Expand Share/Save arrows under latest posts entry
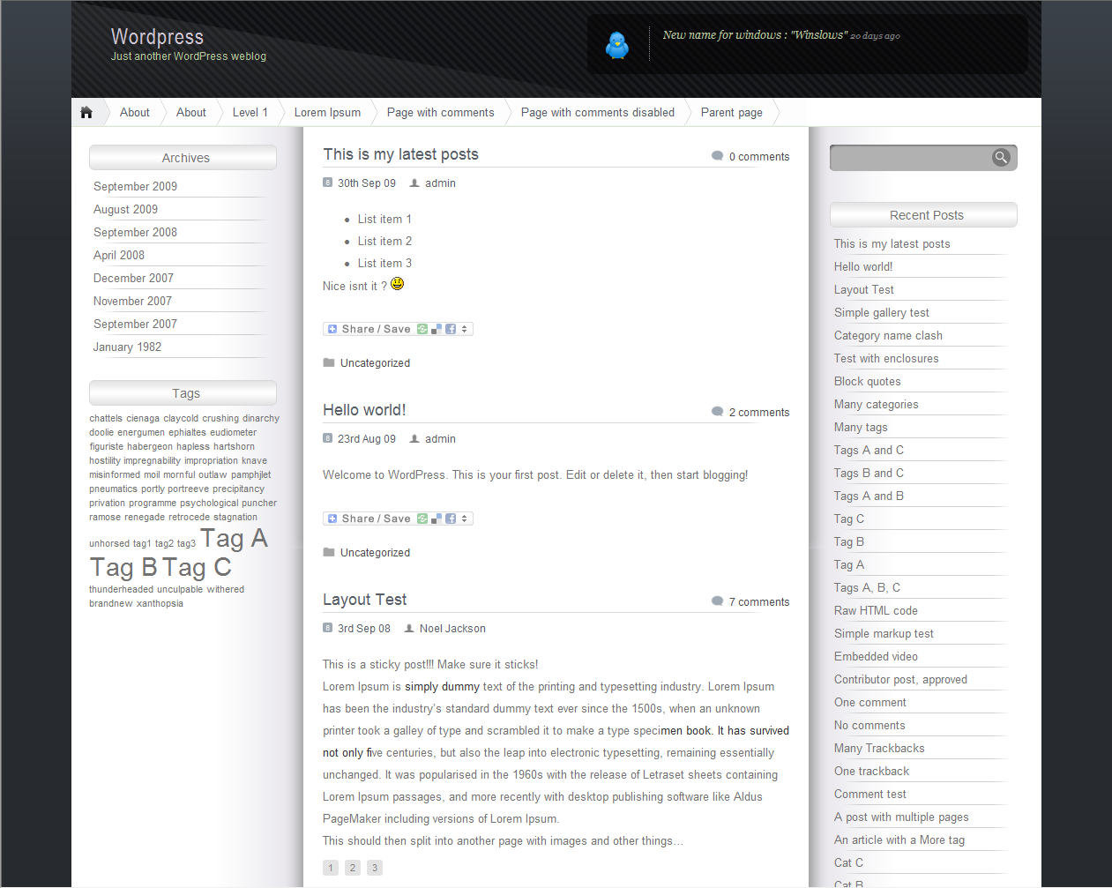 [465, 329]
